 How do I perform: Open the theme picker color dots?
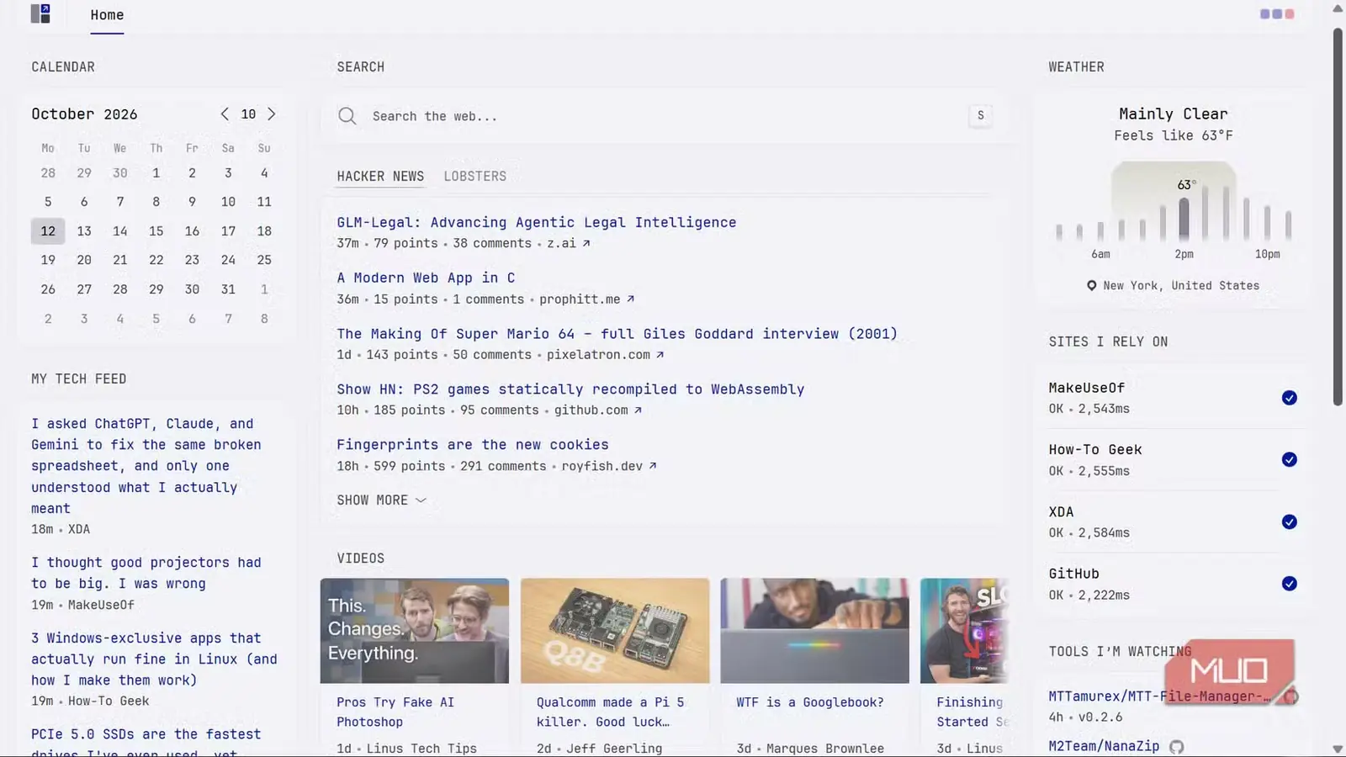[1277, 13]
